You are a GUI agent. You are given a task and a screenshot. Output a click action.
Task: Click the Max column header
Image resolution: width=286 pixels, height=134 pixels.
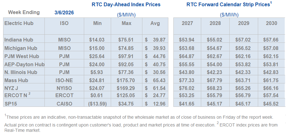point(125,23)
